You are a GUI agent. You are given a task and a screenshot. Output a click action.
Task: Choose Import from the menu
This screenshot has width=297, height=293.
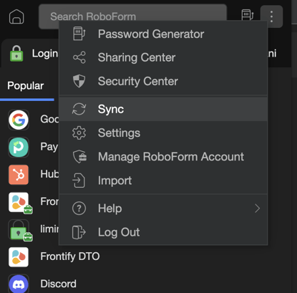point(163,181)
